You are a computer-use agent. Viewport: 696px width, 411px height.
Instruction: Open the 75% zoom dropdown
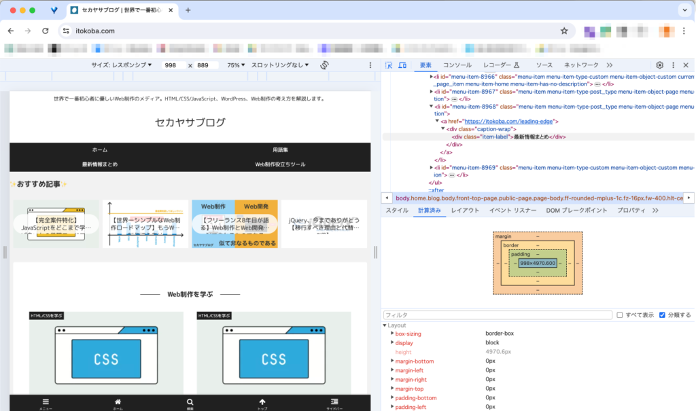(x=236, y=65)
